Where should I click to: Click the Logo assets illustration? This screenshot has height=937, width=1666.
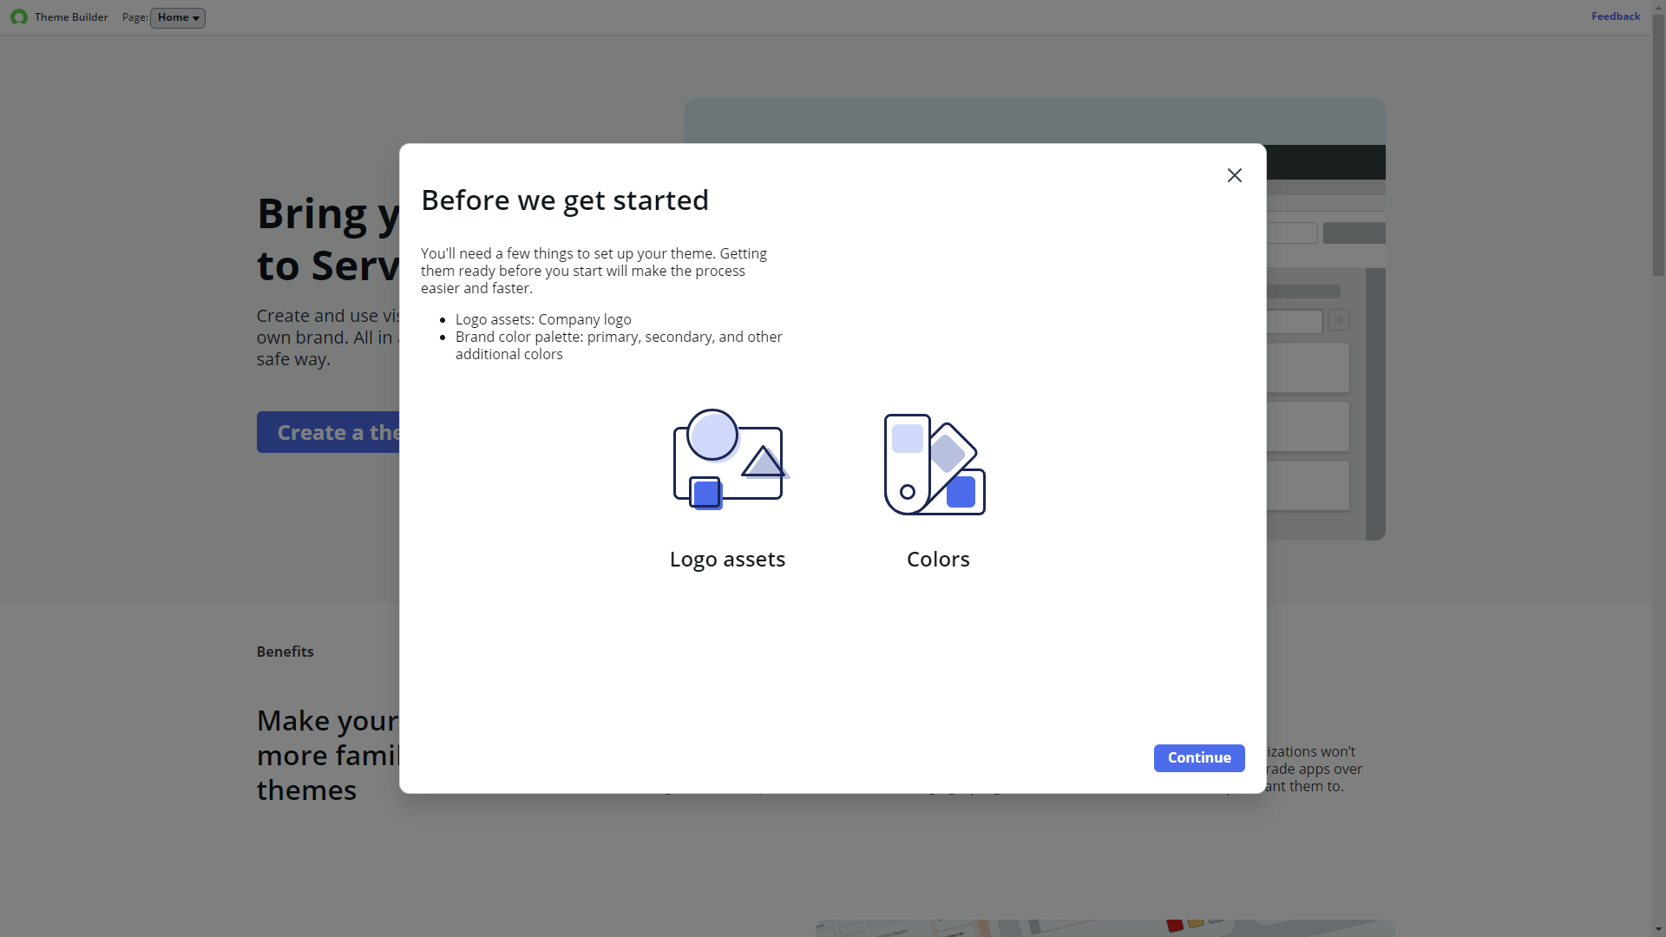click(728, 460)
